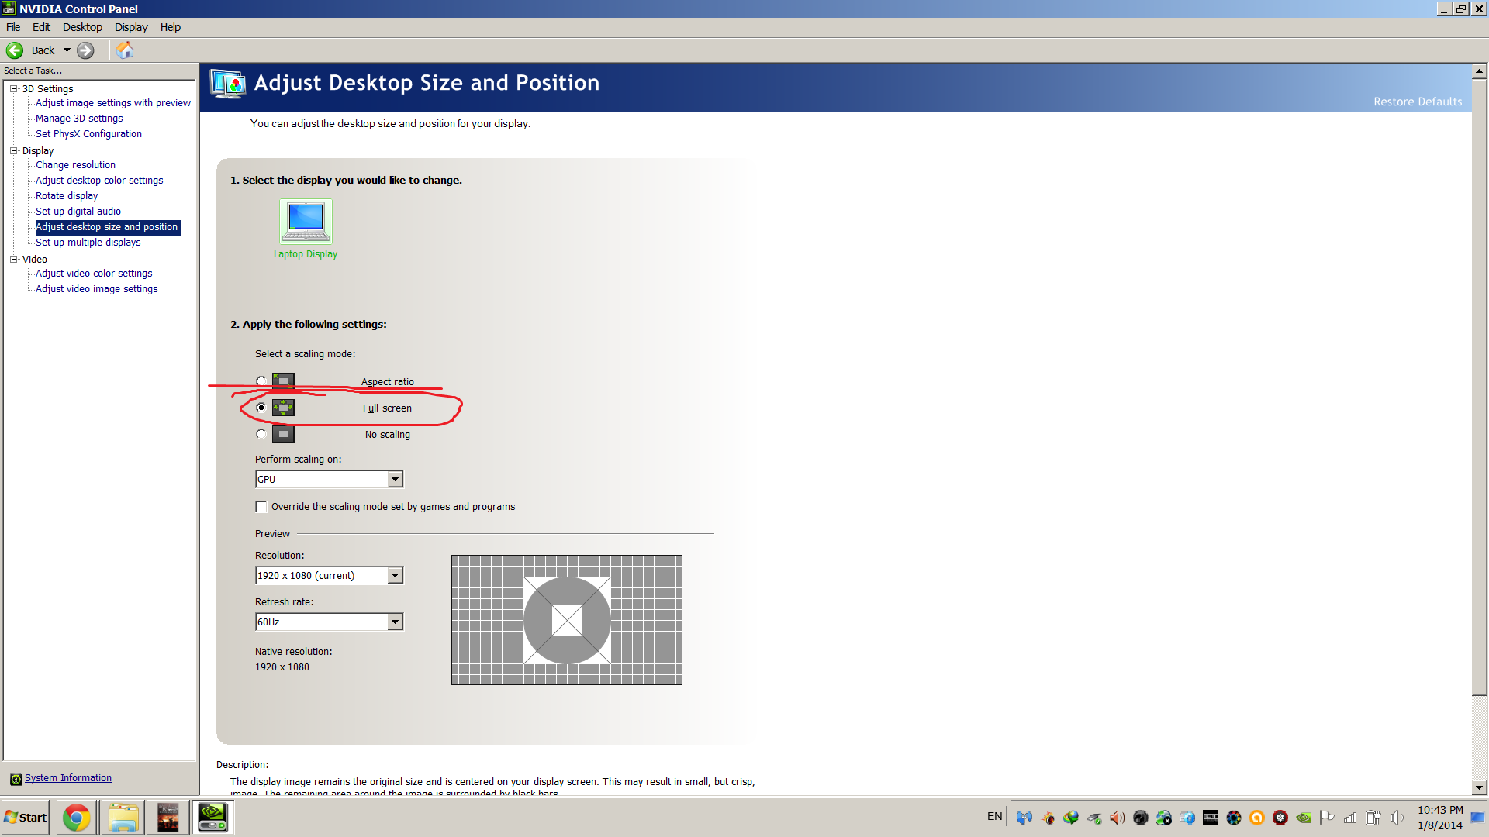1489x837 pixels.
Task: Collapse the Display tree node
Action: (x=13, y=151)
